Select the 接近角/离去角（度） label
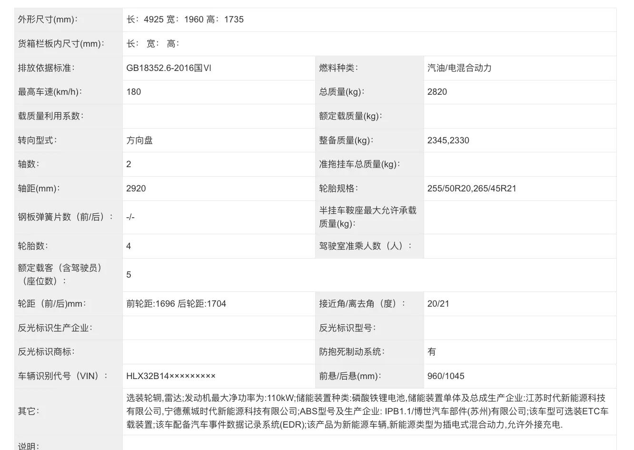 pyautogui.click(x=362, y=304)
